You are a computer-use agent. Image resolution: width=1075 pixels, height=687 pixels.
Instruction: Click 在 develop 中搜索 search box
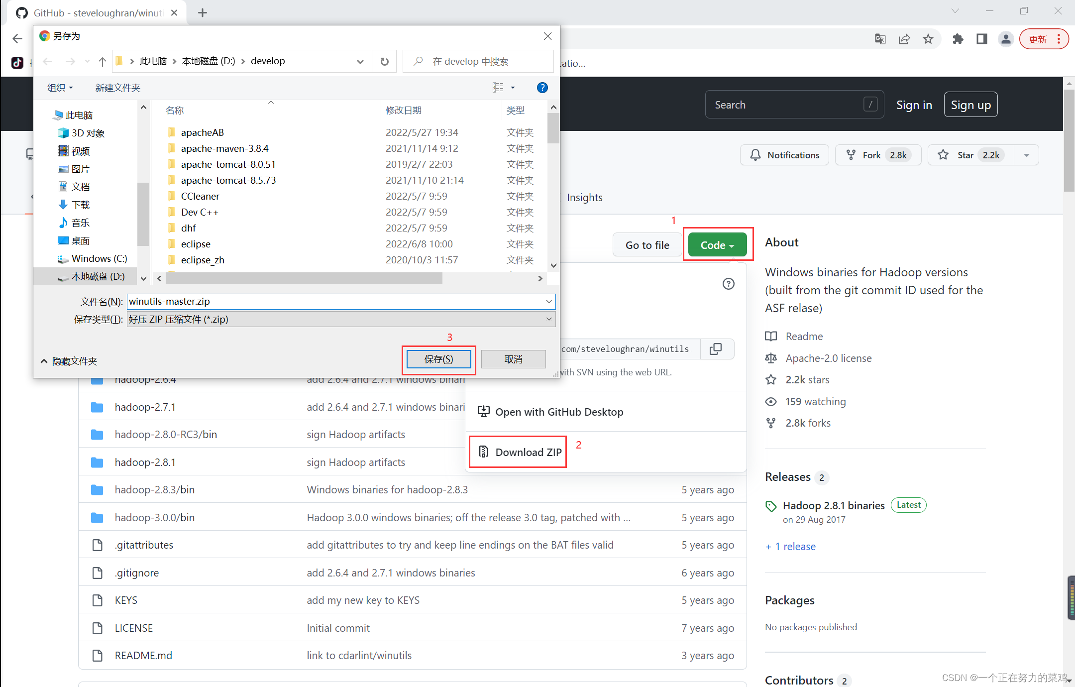[x=478, y=61]
